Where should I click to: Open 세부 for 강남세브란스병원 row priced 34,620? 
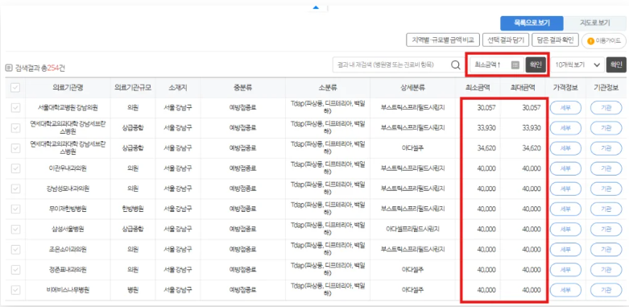click(565, 148)
